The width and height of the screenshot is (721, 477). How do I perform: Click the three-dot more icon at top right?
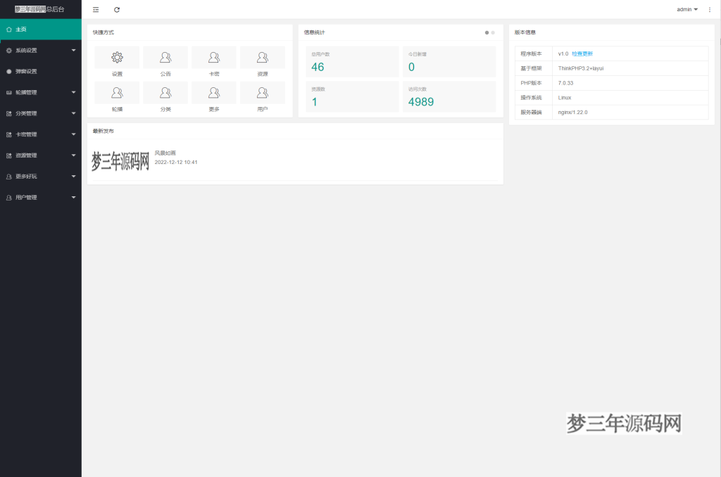[x=709, y=10]
